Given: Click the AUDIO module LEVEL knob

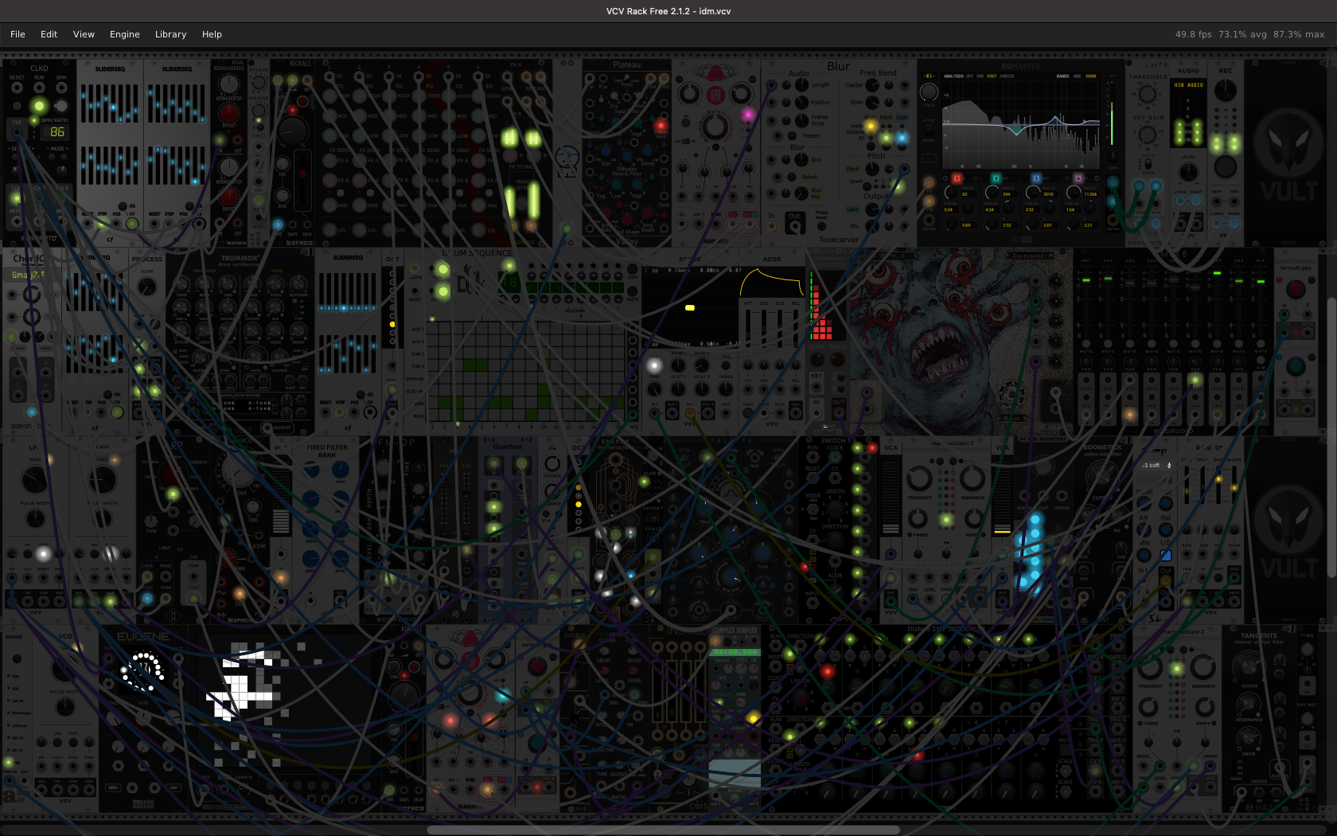Looking at the screenshot, I should (x=1188, y=173).
